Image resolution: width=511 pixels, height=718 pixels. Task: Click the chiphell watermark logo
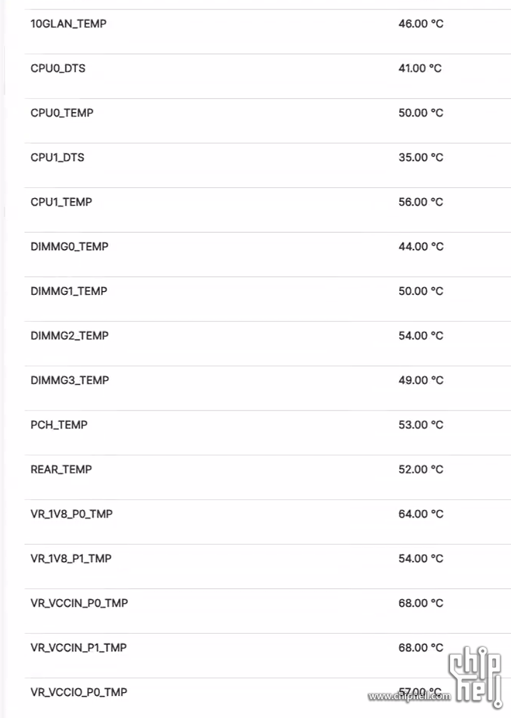[x=475, y=677]
